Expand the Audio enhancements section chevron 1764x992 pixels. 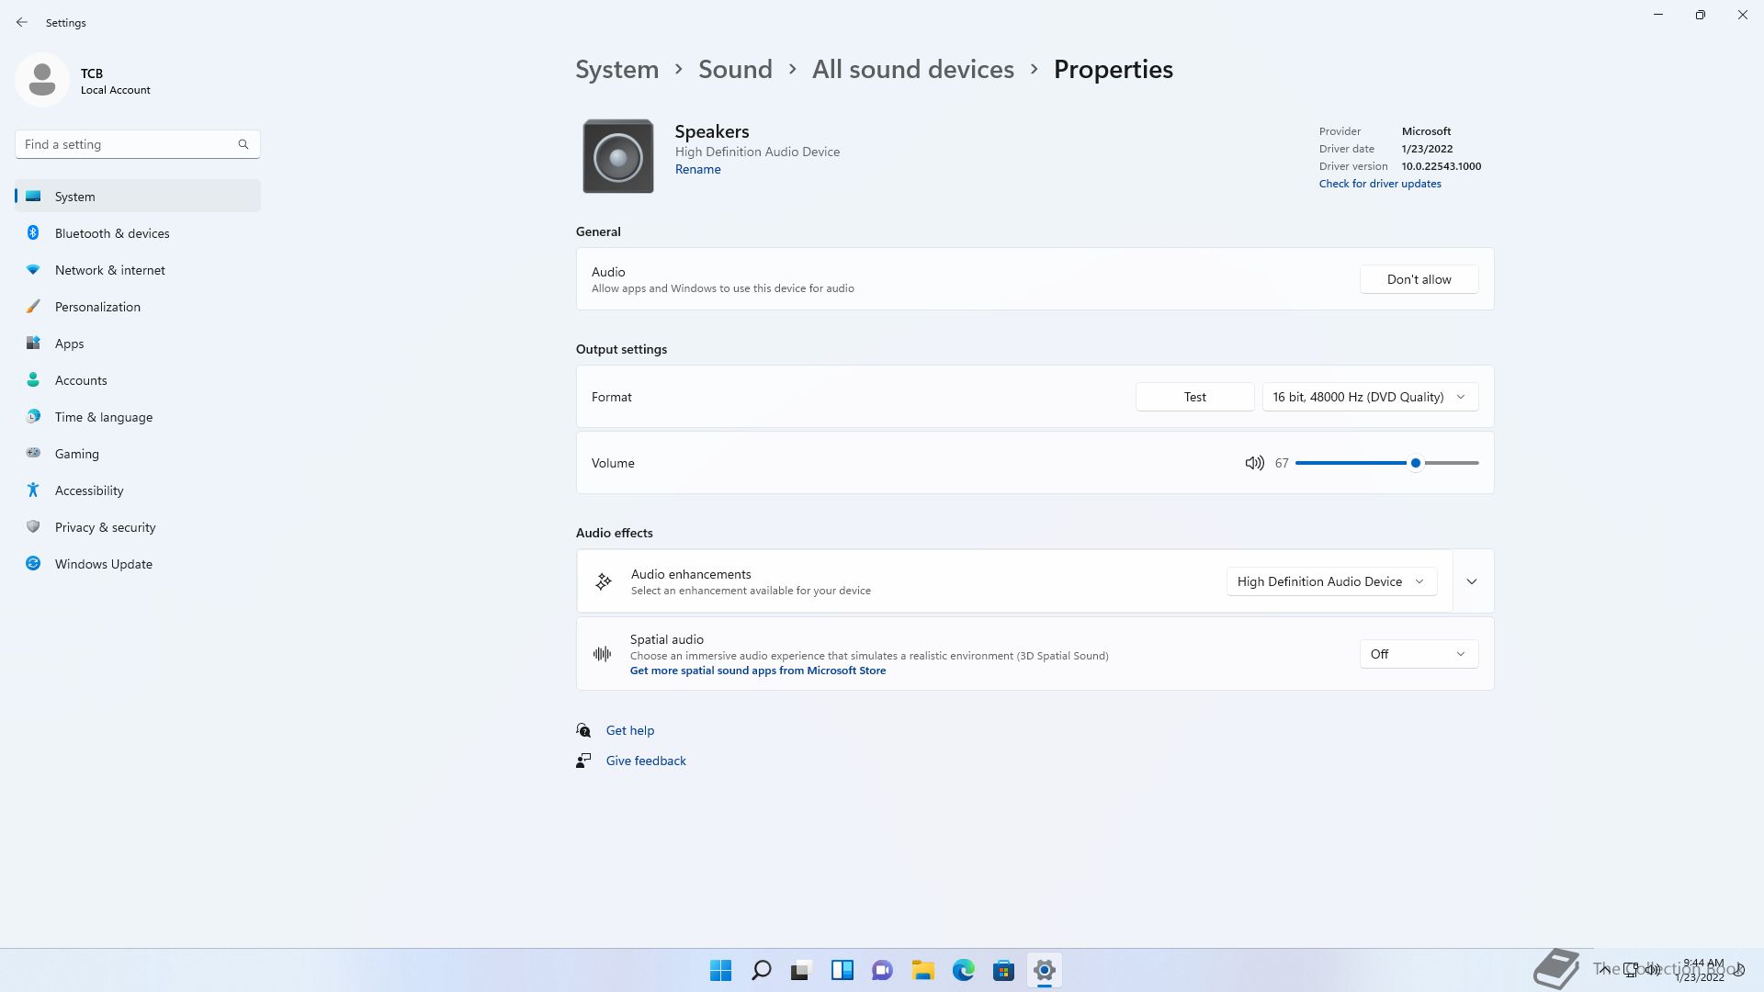click(x=1472, y=581)
